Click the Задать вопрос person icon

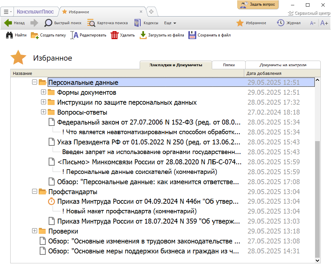[x=244, y=5]
